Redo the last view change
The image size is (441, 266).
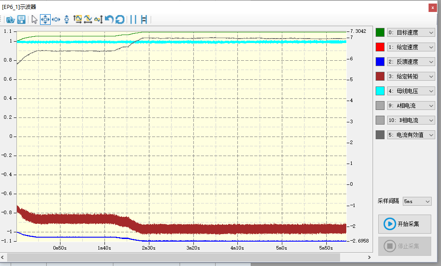click(119, 20)
